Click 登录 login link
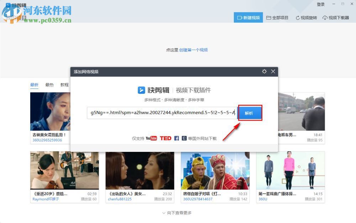Image resolution: width=356 pixels, height=223 pixels. (x=321, y=4)
